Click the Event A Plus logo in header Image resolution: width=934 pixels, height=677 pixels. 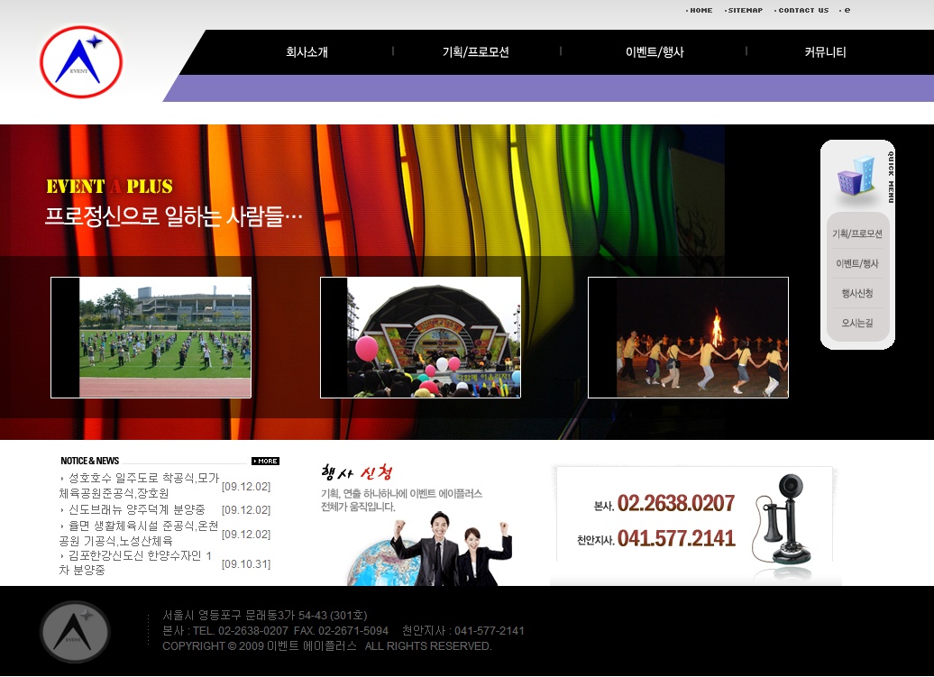(81, 62)
